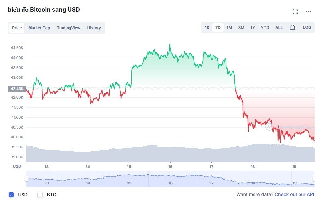
Task: Click the right handle of the range selector
Action: point(315,179)
